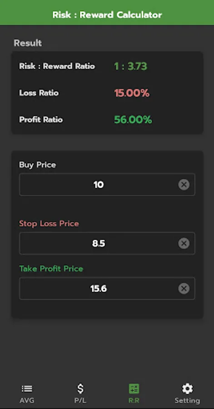
Task: Tap the Risk : Reward Calculator header
Action: [107, 15]
